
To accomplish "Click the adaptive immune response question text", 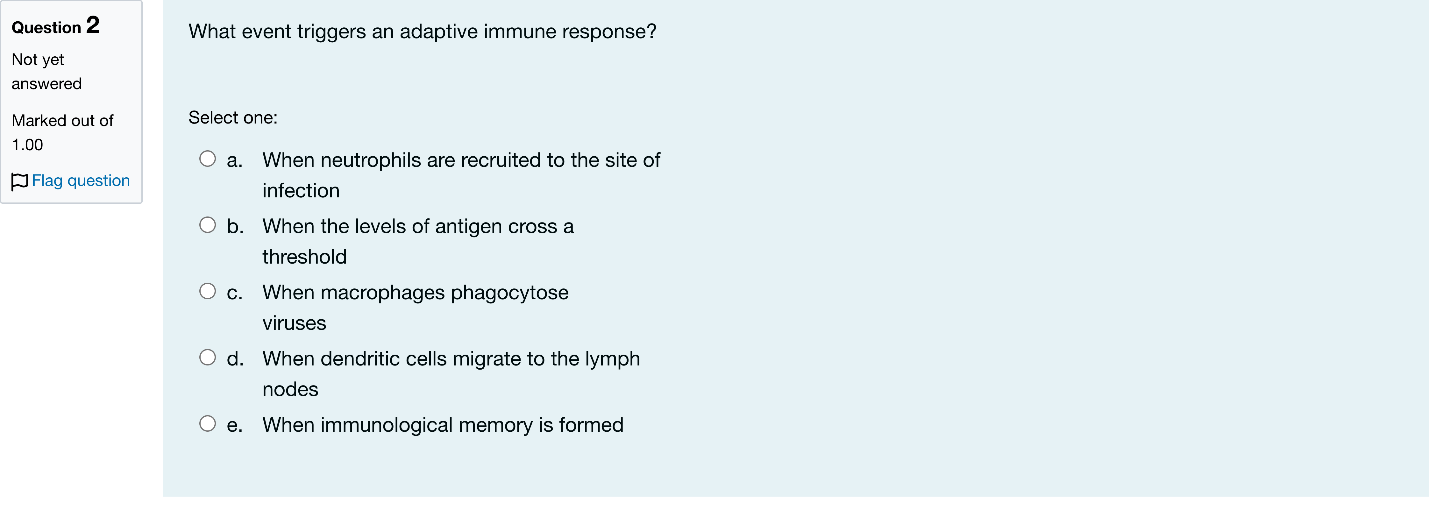I will pyautogui.click(x=422, y=32).
